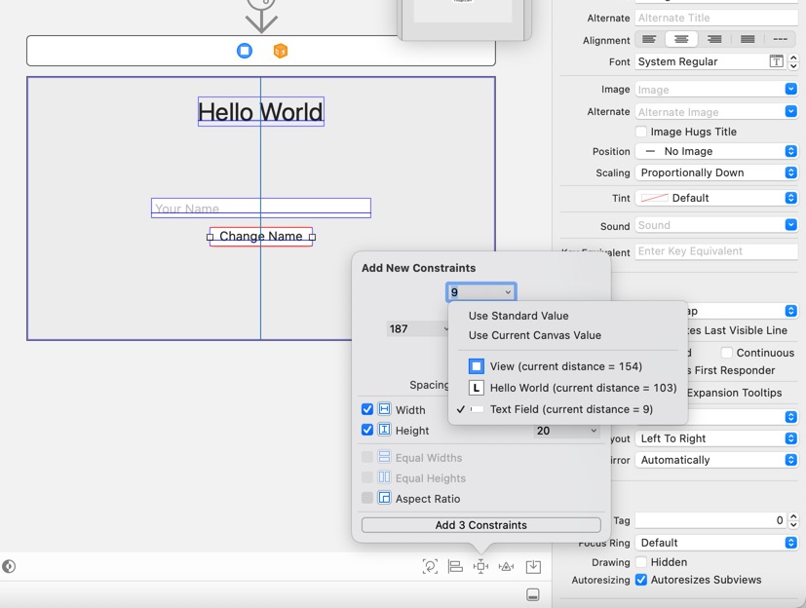Screen dimensions: 806x608
Task: Toggle canvas appearance light/dark icon
Action: 9,566
